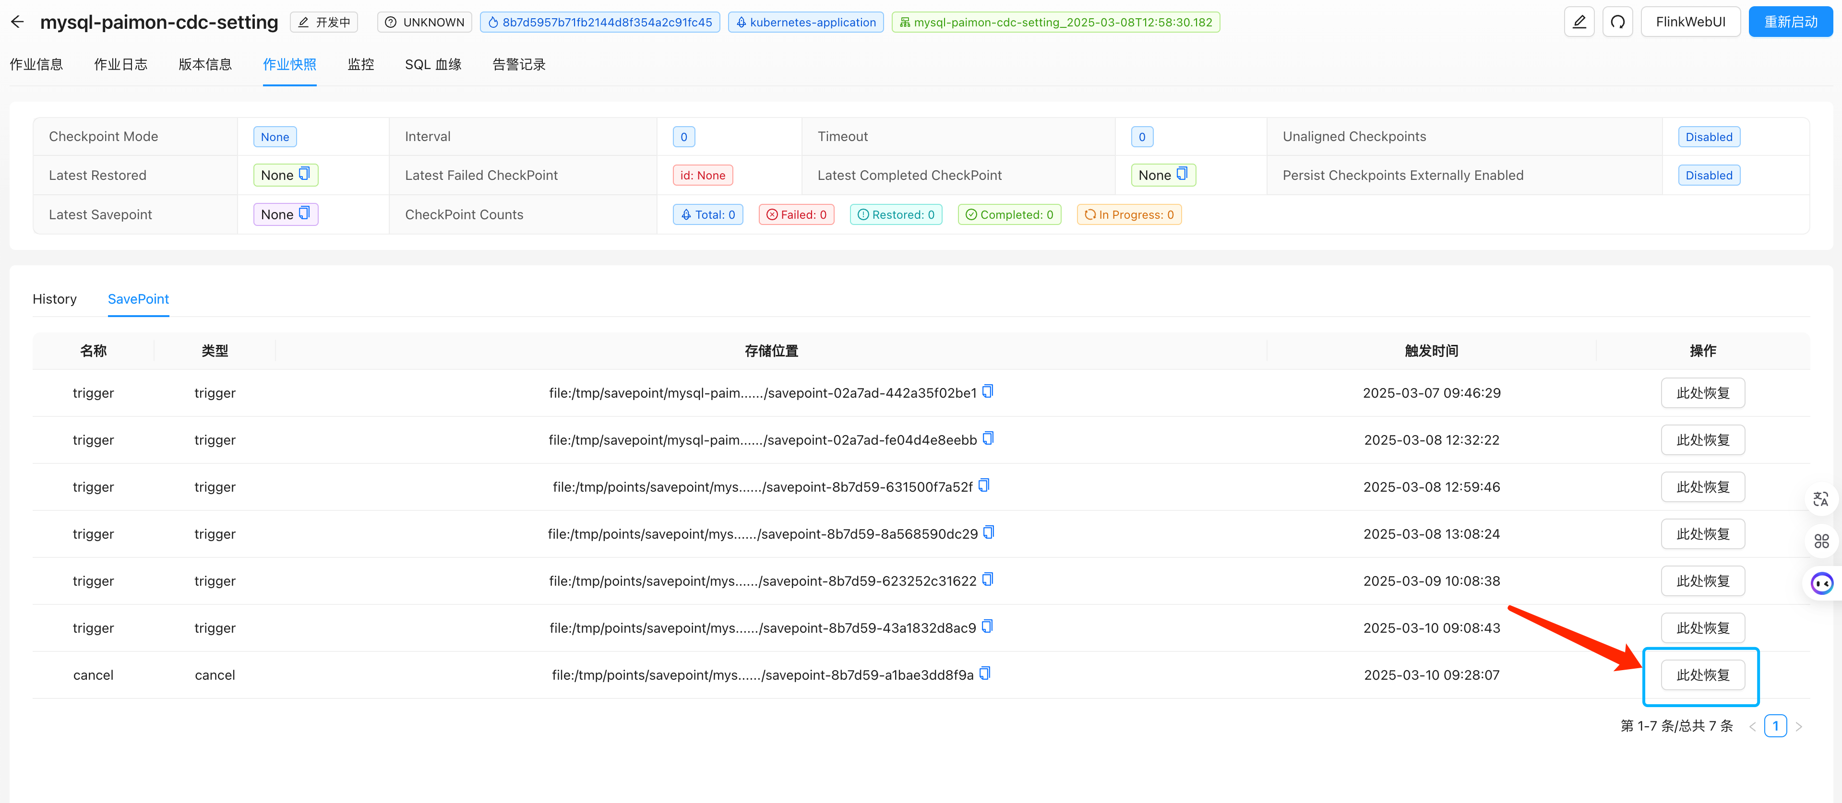Click the translate floating icon on right

click(x=1820, y=499)
